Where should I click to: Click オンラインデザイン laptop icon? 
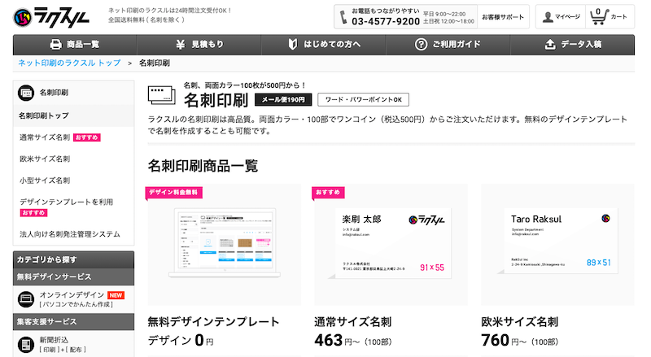coord(26,299)
